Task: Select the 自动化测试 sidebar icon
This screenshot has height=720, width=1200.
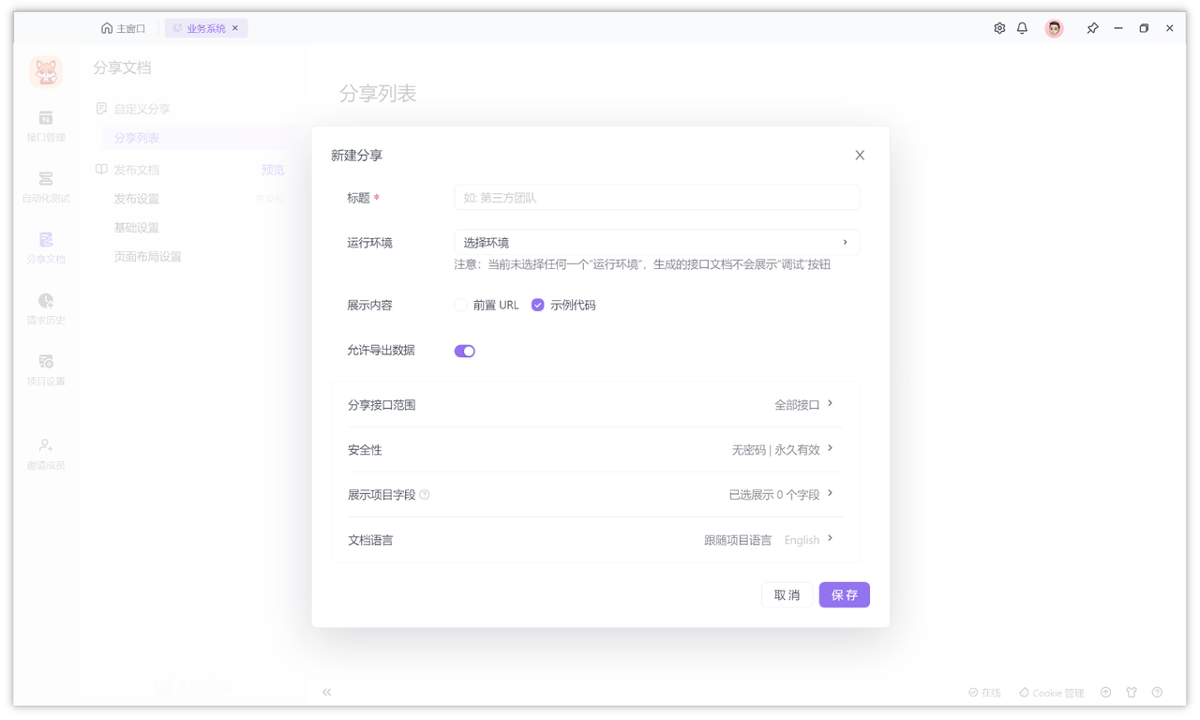Action: pos(45,187)
